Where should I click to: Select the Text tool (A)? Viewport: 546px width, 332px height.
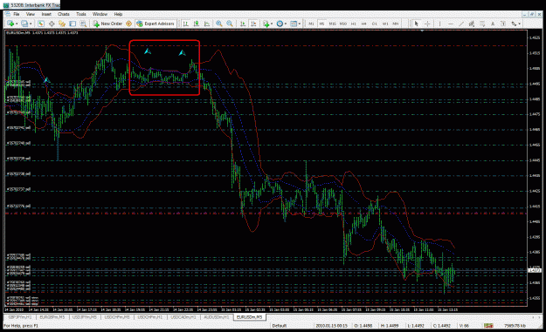tap(493, 24)
